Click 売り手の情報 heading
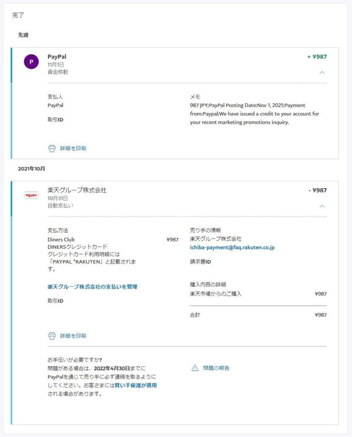Screen dimensions: 352x437 click(x=205, y=230)
